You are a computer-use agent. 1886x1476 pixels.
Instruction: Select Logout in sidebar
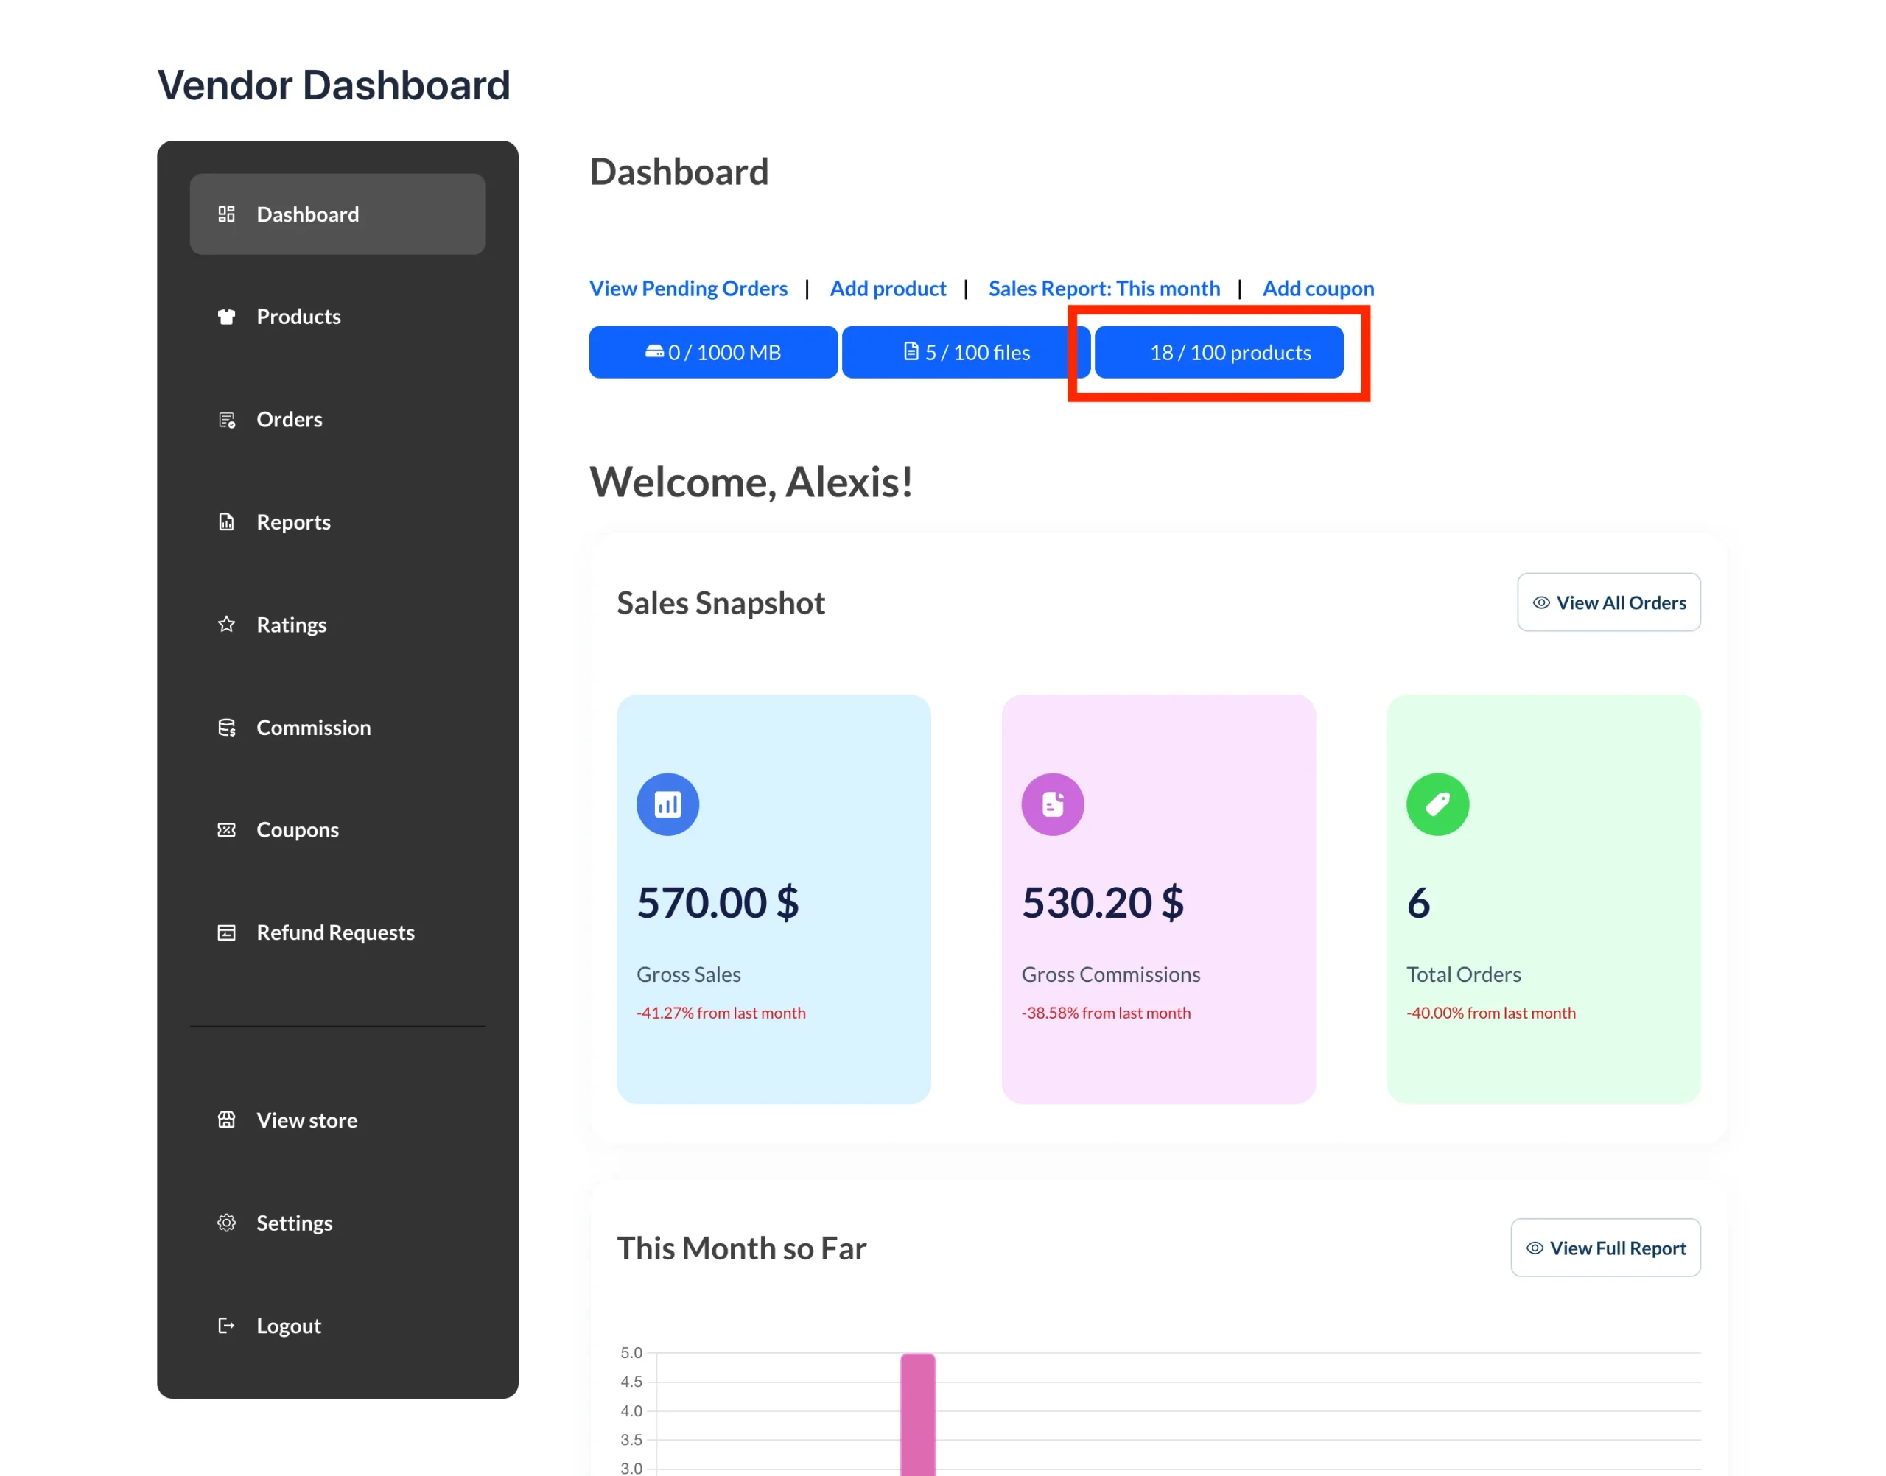pyautogui.click(x=337, y=1326)
